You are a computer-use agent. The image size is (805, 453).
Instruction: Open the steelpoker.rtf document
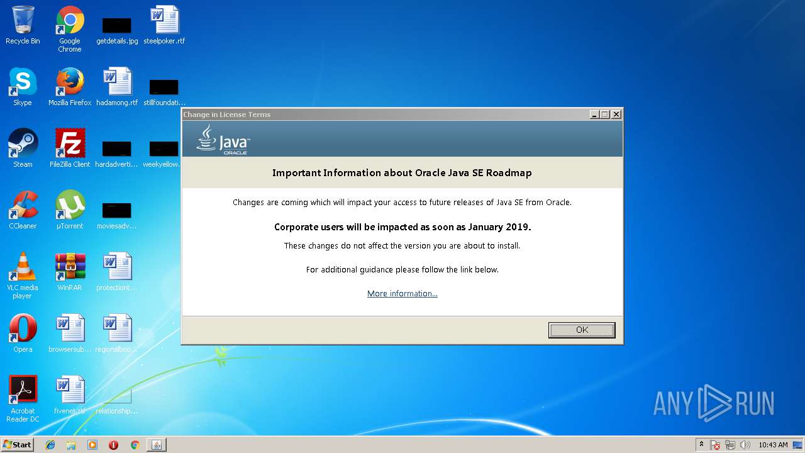point(164,25)
